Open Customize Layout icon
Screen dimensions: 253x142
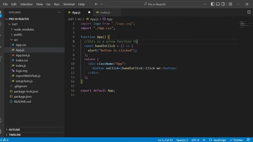pos(230,4)
